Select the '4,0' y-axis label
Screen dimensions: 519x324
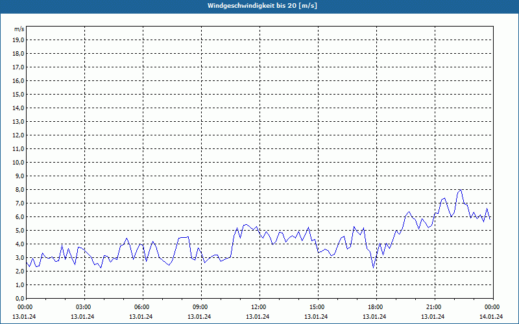(x=20, y=244)
